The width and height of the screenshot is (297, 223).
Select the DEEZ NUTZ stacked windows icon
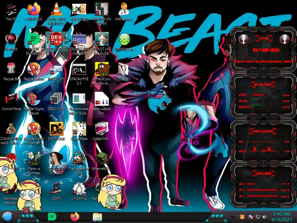[57, 102]
